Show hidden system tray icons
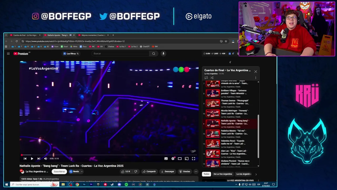The height and width of the screenshot is (190, 337). coord(236,184)
